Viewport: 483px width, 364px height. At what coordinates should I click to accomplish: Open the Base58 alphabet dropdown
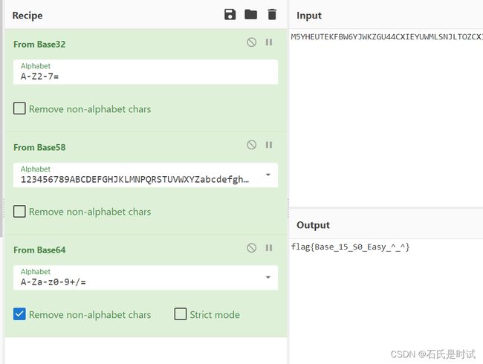pos(268,175)
